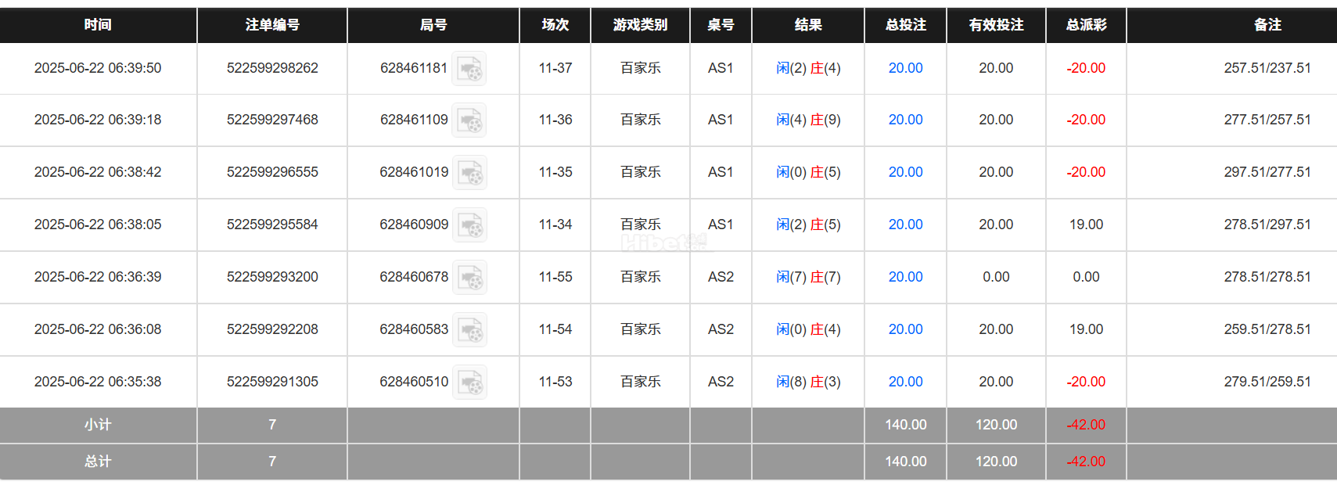Click the 备注 column header
This screenshot has height=485, width=1337.
1267,25
